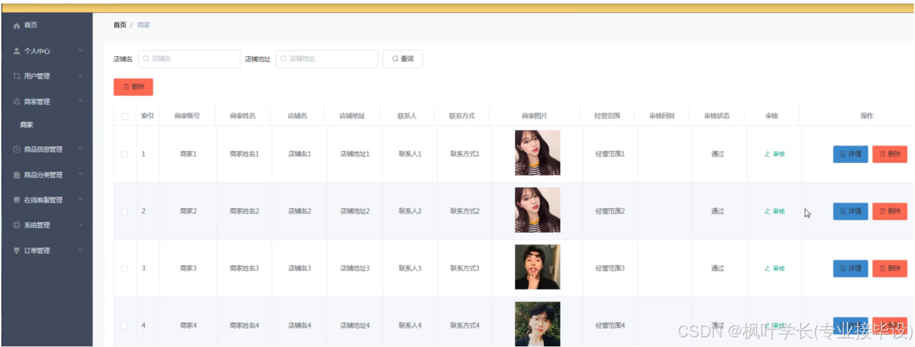
Task: Open the merchant photo for 商家2
Action: [x=537, y=210]
